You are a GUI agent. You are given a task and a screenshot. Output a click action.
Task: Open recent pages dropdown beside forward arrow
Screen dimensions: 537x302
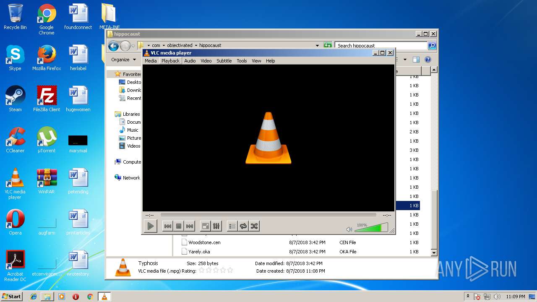point(133,46)
